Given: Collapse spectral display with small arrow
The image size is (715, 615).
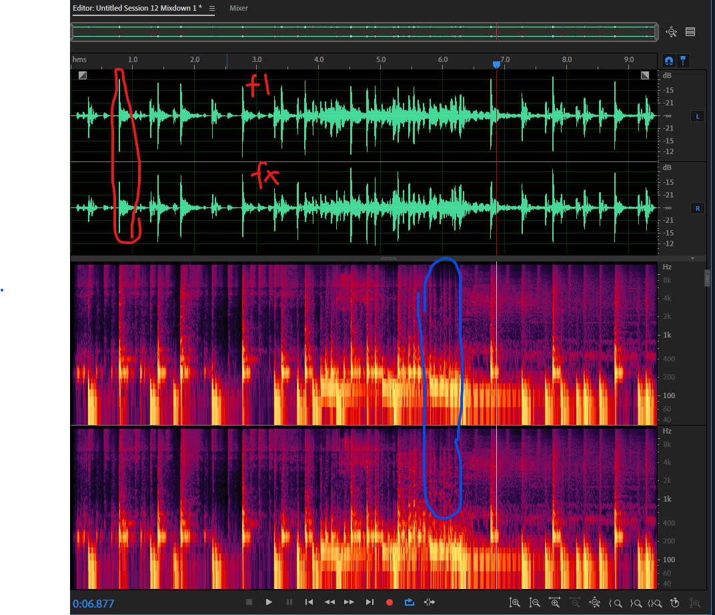Looking at the screenshot, I should pos(693,258).
